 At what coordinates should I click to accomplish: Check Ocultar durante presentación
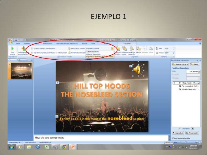pyautogui.click(x=32, y=49)
